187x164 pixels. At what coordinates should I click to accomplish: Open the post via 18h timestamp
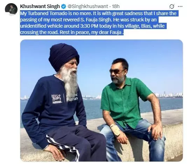116,6
